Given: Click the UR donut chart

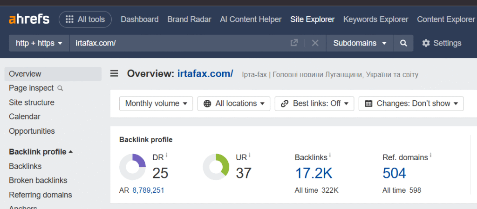Looking at the screenshot, I should 216,167.
